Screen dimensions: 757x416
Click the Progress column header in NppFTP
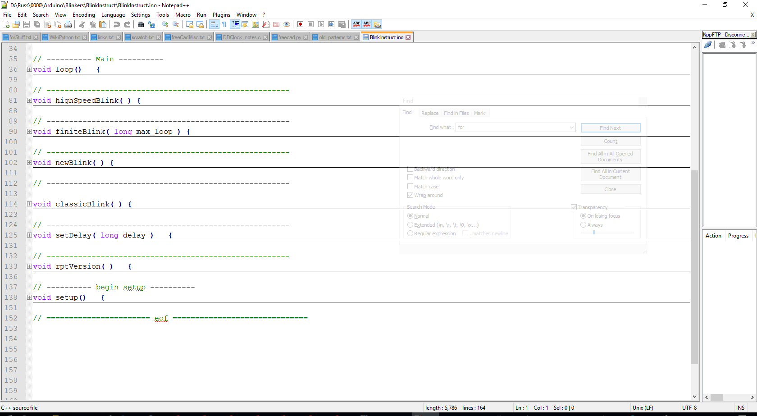click(x=738, y=236)
